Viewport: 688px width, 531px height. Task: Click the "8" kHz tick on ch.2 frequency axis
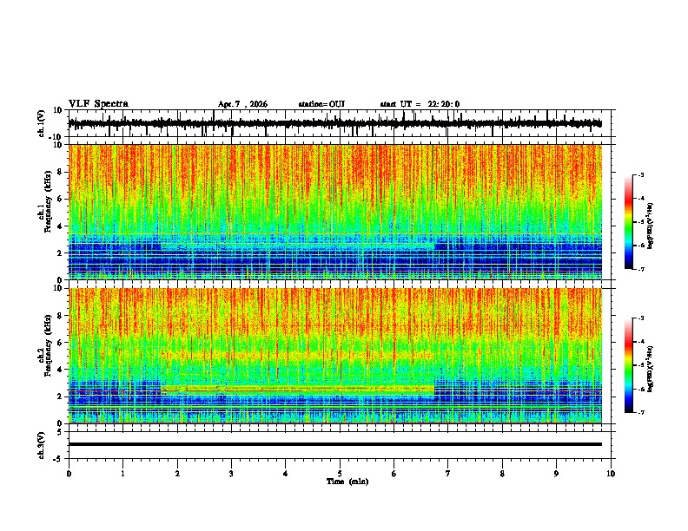click(x=60, y=316)
